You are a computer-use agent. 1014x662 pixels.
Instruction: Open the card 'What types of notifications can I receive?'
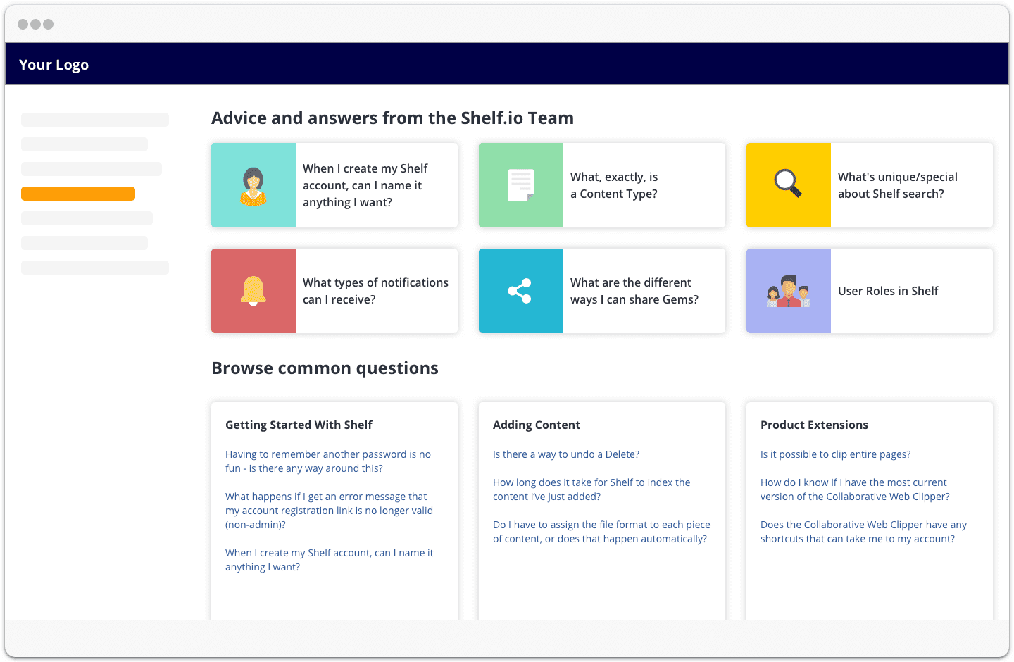click(334, 291)
